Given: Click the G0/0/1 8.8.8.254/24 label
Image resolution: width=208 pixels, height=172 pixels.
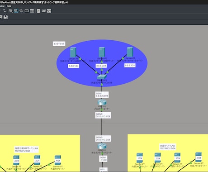Looking at the screenshot, I should pyautogui.click(x=102, y=95).
